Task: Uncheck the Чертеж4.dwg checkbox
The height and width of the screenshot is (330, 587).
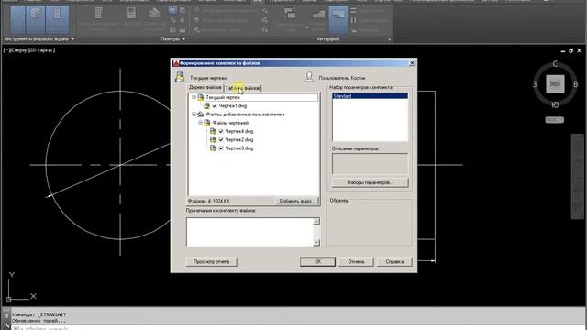Action: pyautogui.click(x=221, y=131)
